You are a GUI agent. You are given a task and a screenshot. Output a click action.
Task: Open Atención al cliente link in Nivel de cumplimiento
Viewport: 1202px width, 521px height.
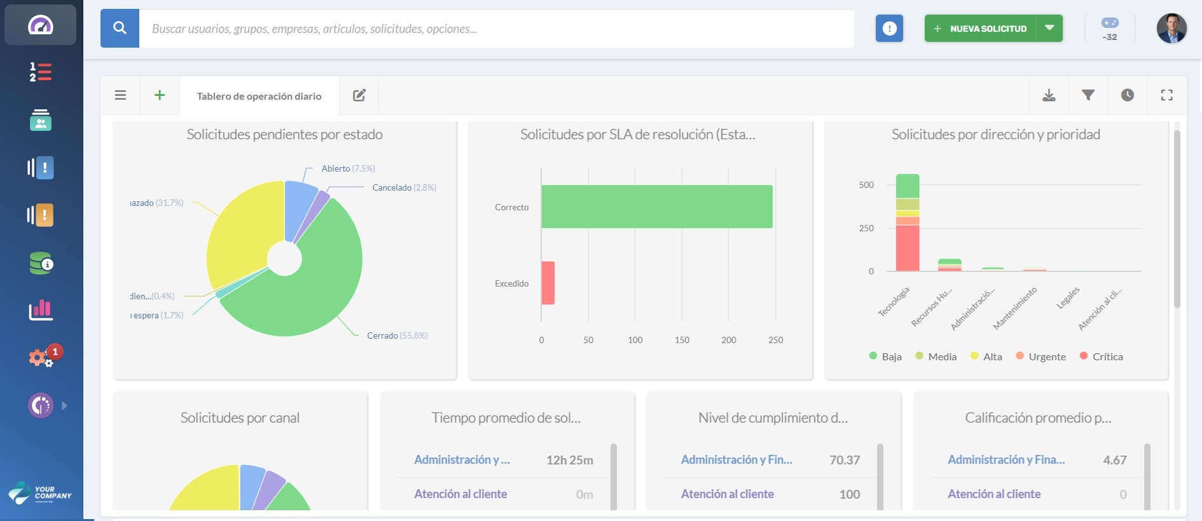pyautogui.click(x=727, y=494)
